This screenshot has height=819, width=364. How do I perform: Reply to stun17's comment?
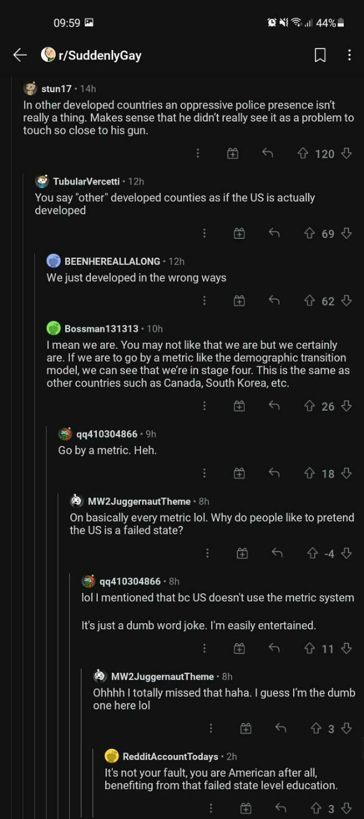(x=267, y=154)
